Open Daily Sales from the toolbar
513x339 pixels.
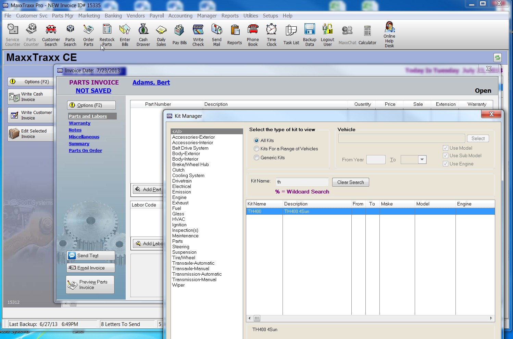[161, 35]
